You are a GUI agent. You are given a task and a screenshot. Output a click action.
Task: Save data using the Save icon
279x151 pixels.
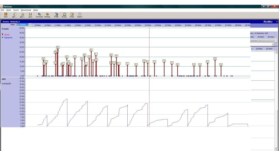tap(30, 15)
